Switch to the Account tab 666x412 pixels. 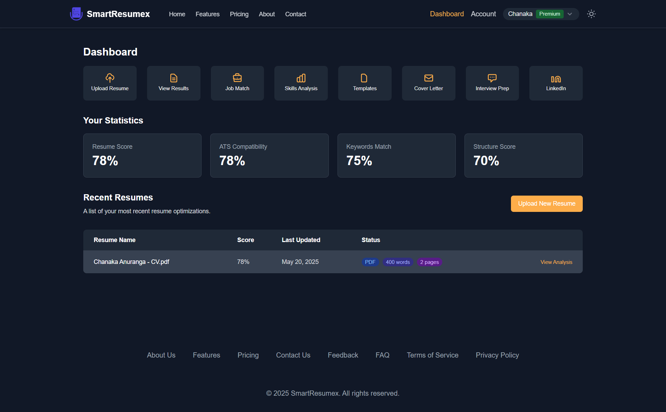tap(483, 14)
